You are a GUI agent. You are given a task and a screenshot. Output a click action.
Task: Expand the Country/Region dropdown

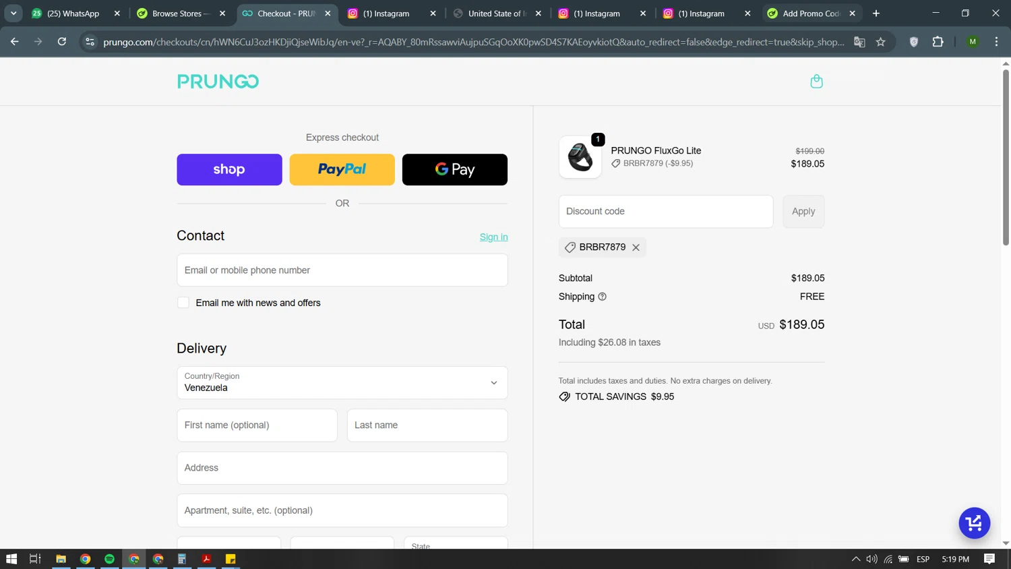342,383
